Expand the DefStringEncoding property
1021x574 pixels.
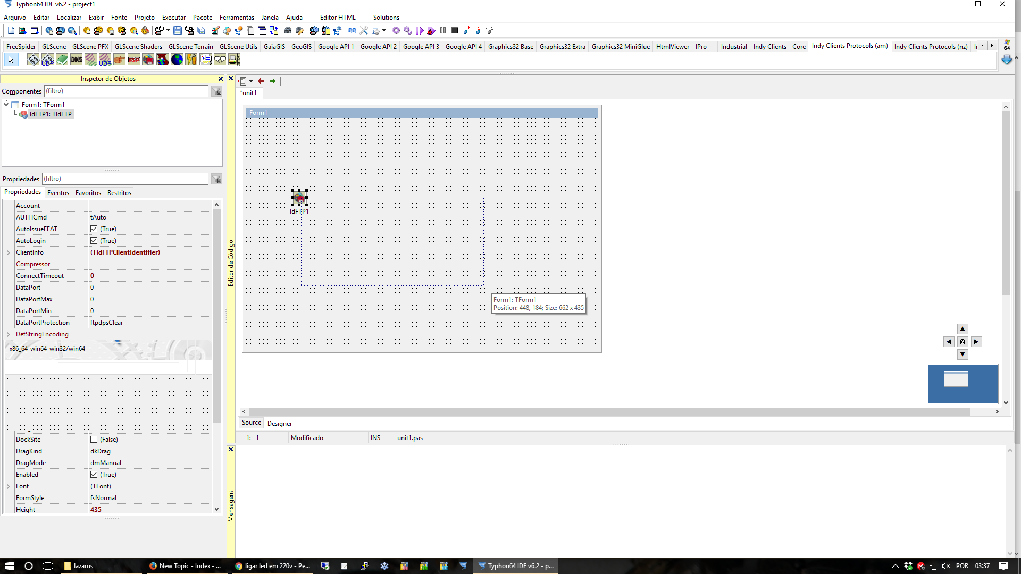(9, 334)
